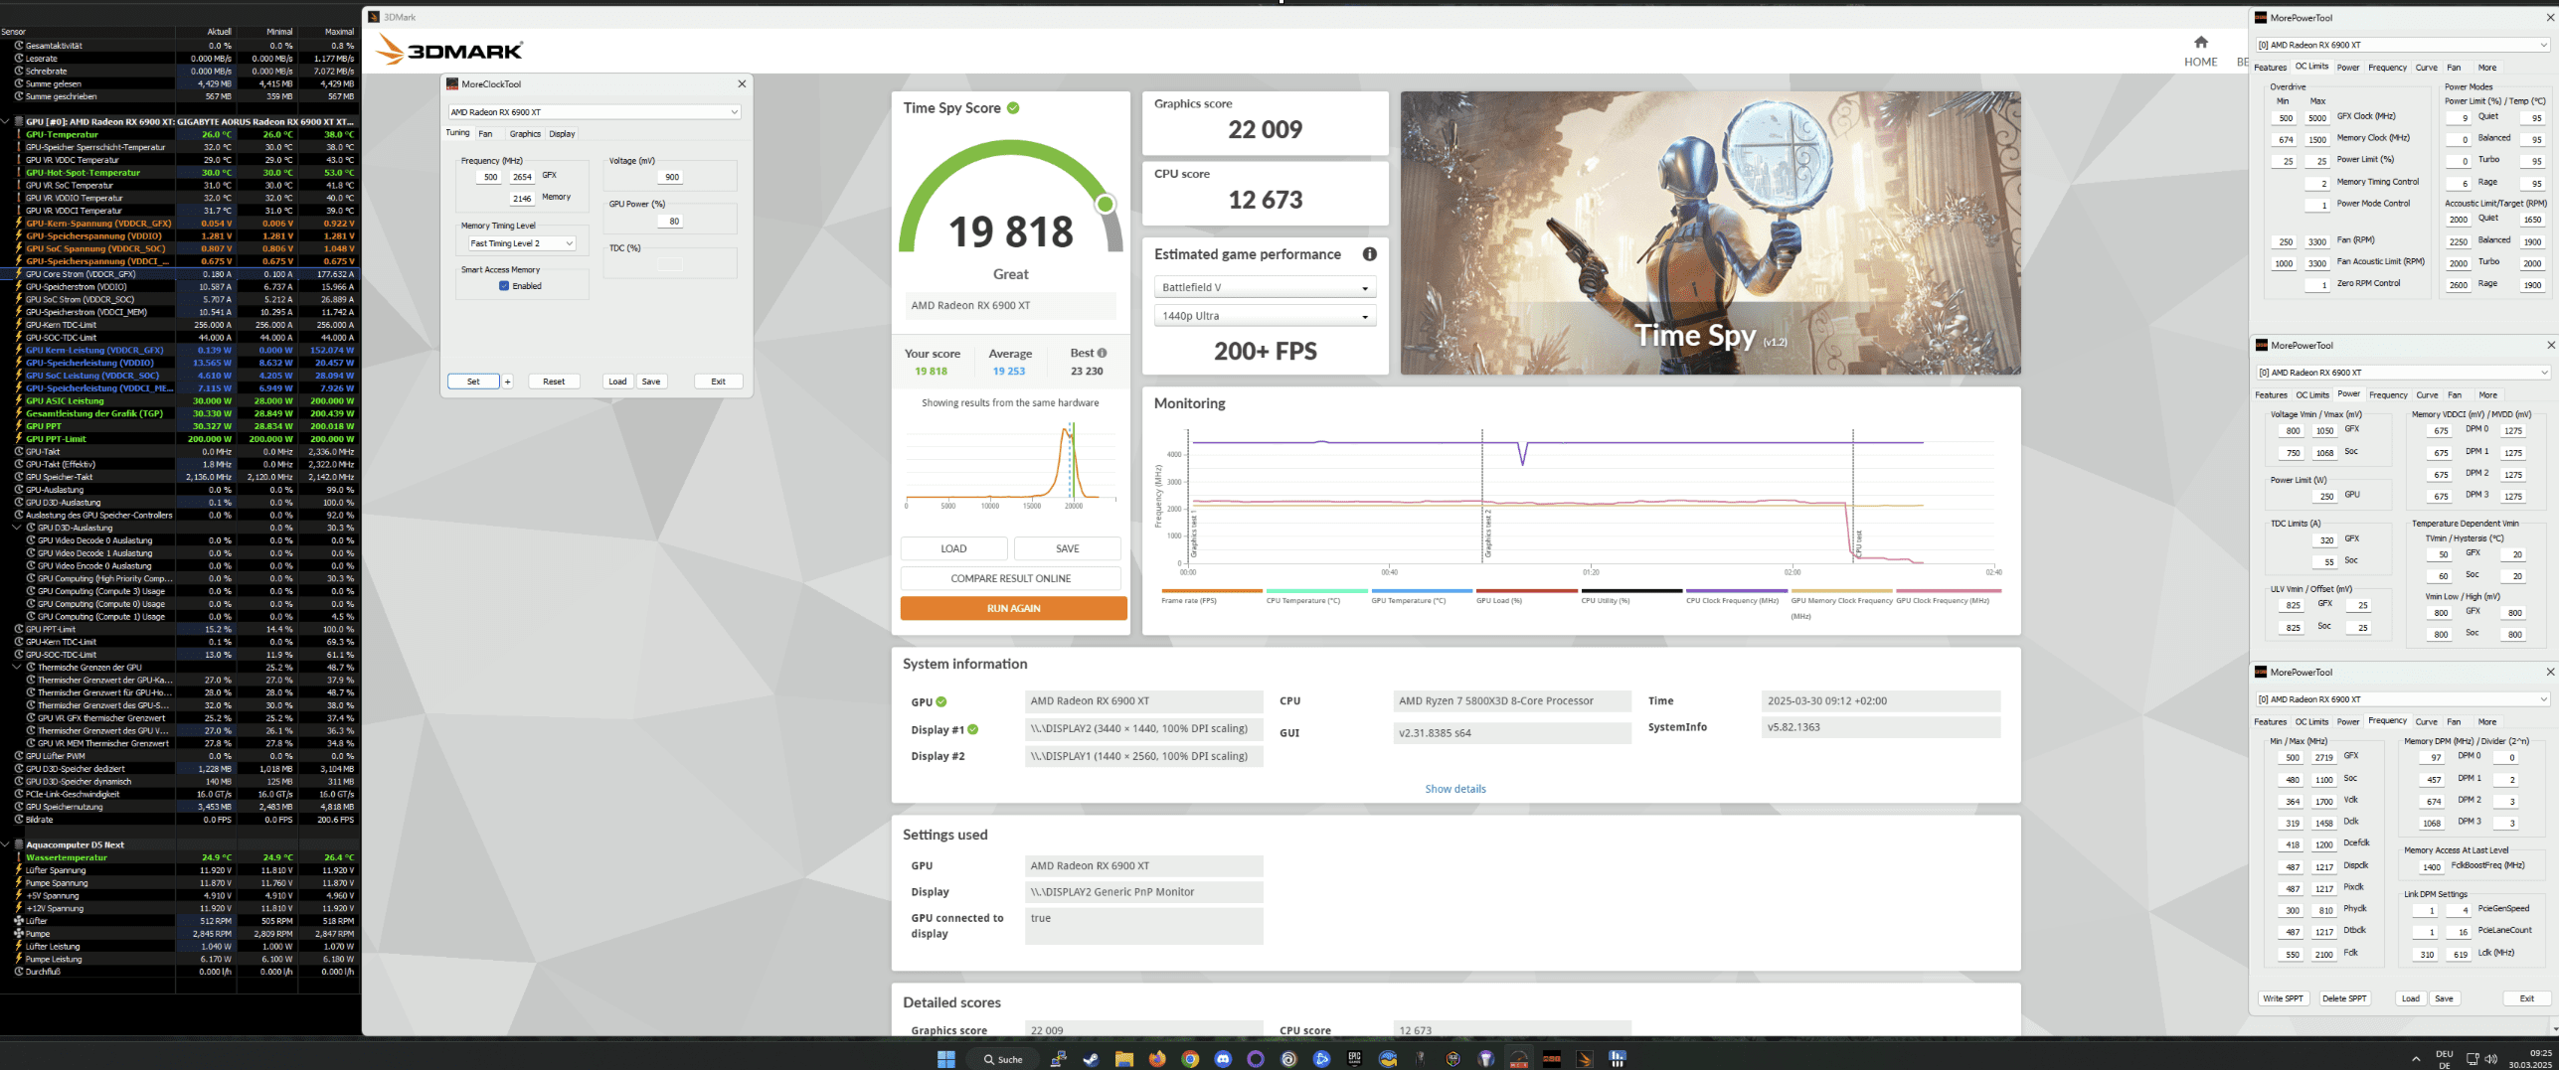Click the info icon beside Best score

[1102, 353]
